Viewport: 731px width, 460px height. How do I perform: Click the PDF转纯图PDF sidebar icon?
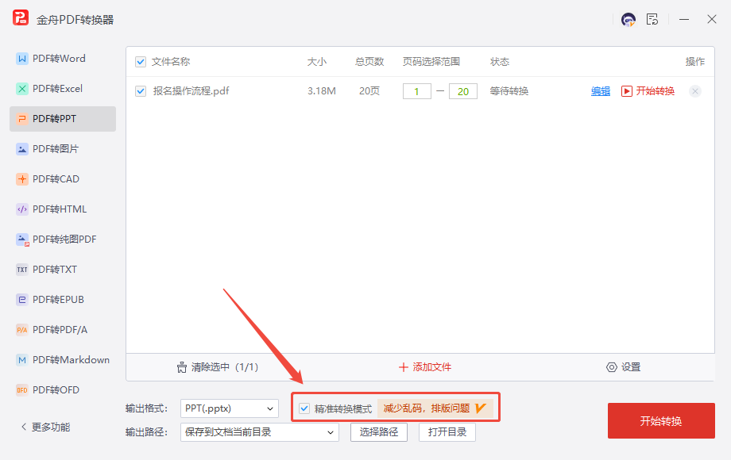point(22,240)
